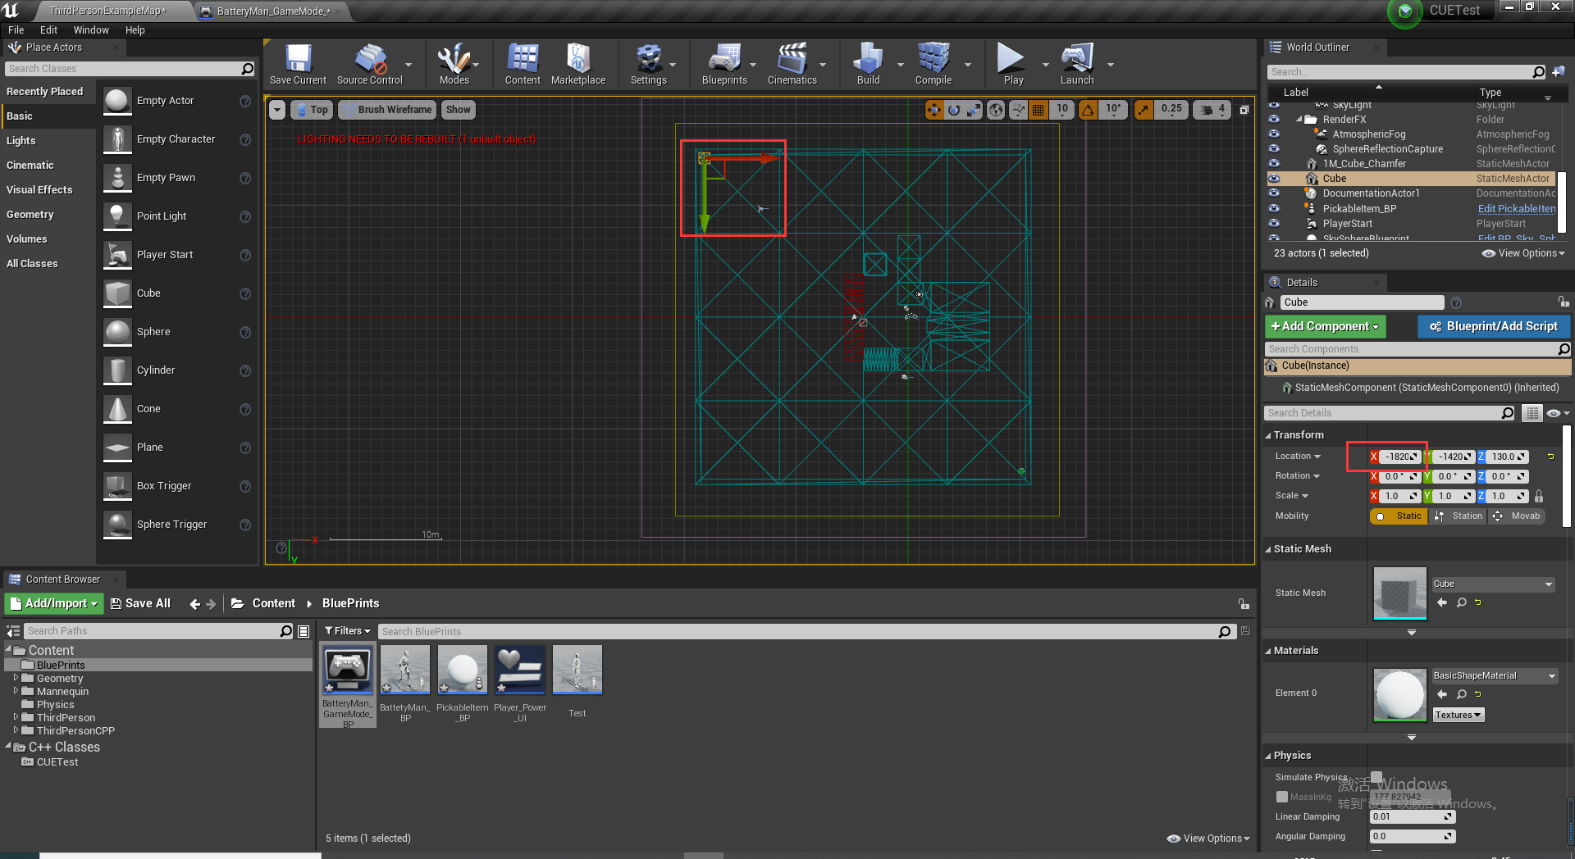Use selected asset for Static Mesh
1575x859 pixels.
click(1442, 602)
